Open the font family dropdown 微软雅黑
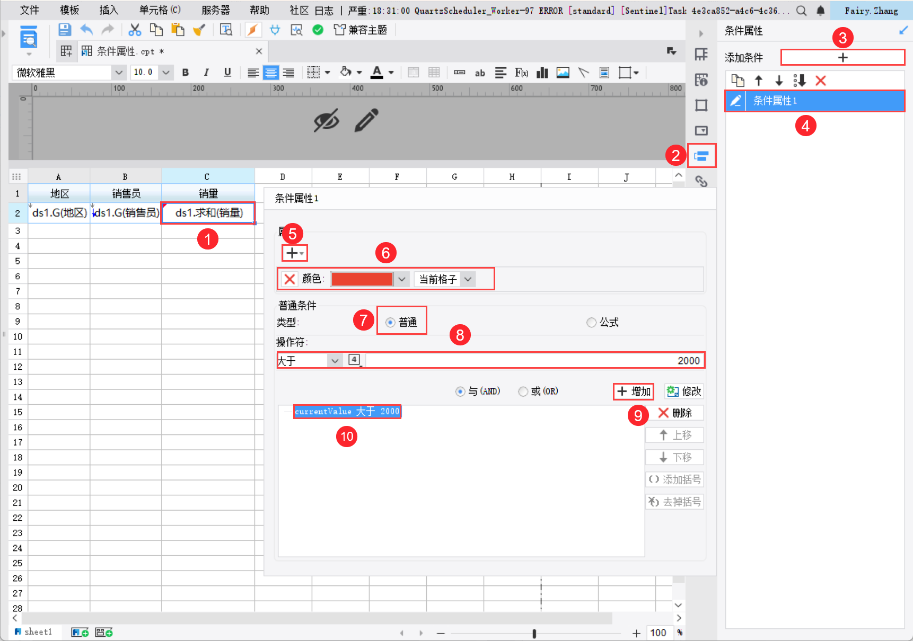This screenshot has height=641, width=913. tap(119, 73)
